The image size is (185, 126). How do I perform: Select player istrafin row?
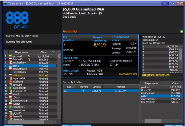30,94
